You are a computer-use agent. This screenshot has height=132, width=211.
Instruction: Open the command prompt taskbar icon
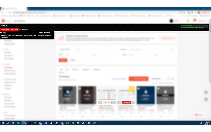(29, 123)
